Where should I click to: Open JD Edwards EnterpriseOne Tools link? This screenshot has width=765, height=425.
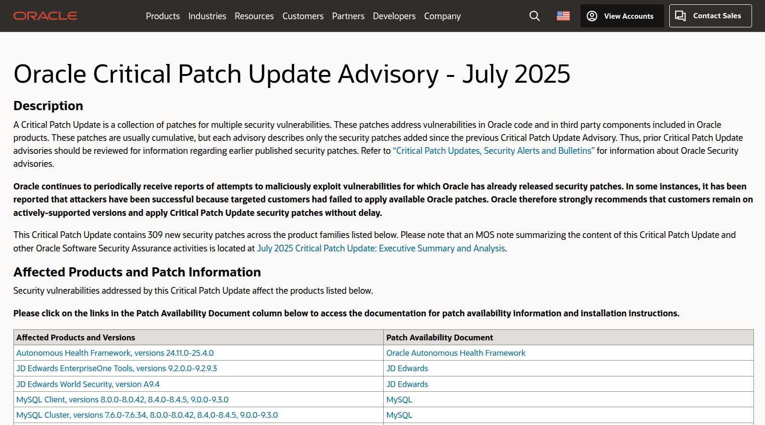pos(116,368)
